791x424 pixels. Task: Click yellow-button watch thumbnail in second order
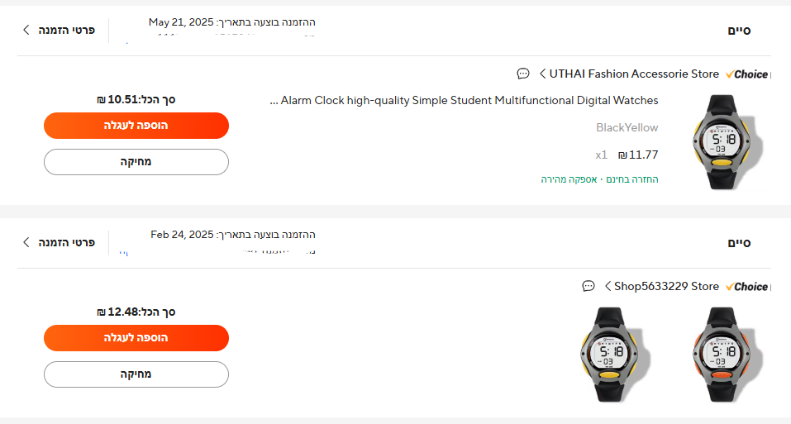pyautogui.click(x=610, y=354)
